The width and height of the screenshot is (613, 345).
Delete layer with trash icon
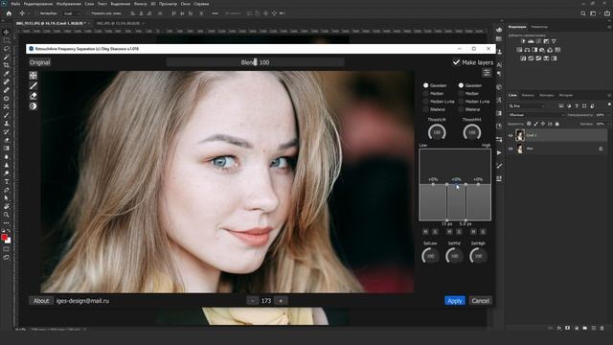pos(602,328)
